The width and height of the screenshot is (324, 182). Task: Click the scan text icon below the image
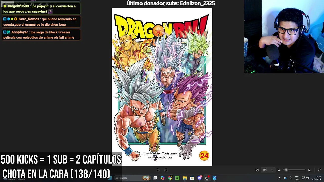166,170
